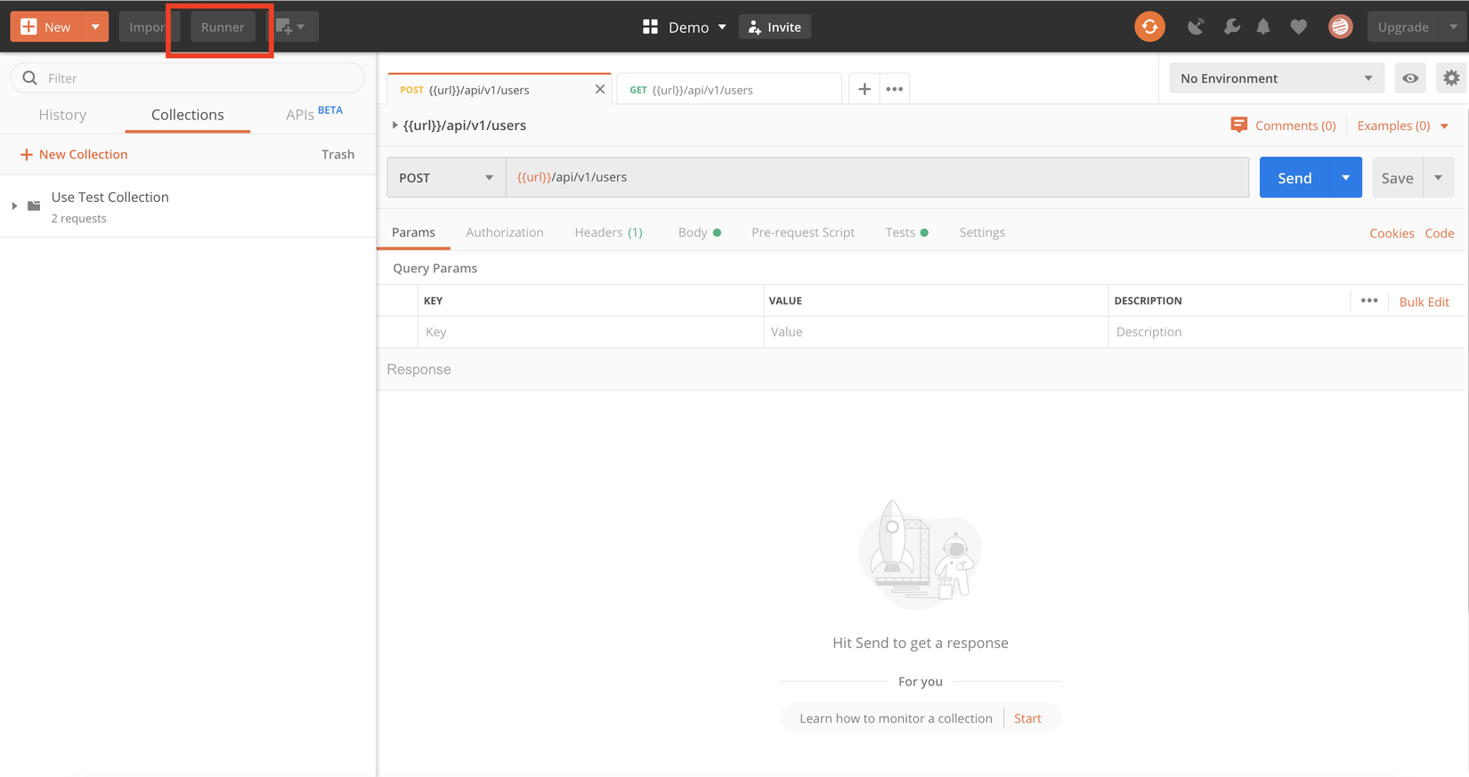The image size is (1469, 777).
Task: Open the Send options dropdown arrow
Action: (1346, 178)
